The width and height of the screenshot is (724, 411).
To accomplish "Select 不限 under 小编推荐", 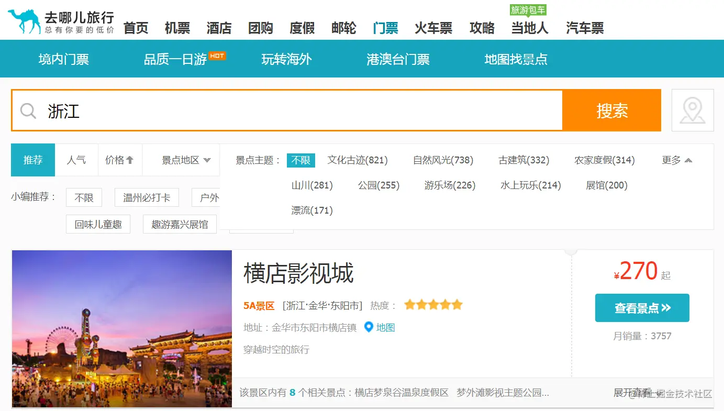I will tap(84, 197).
